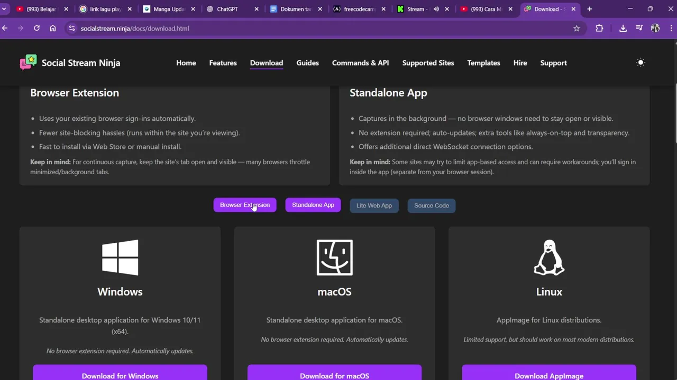
Task: Reload the page
Action: (x=36, y=28)
